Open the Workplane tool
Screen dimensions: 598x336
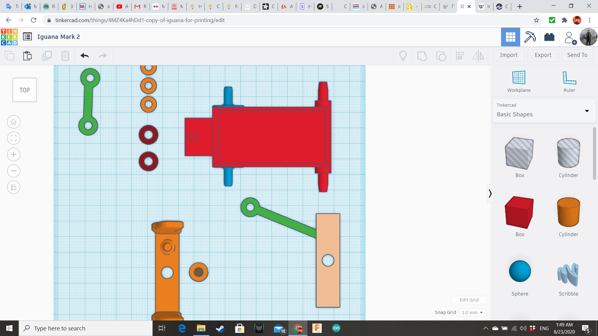coord(519,82)
